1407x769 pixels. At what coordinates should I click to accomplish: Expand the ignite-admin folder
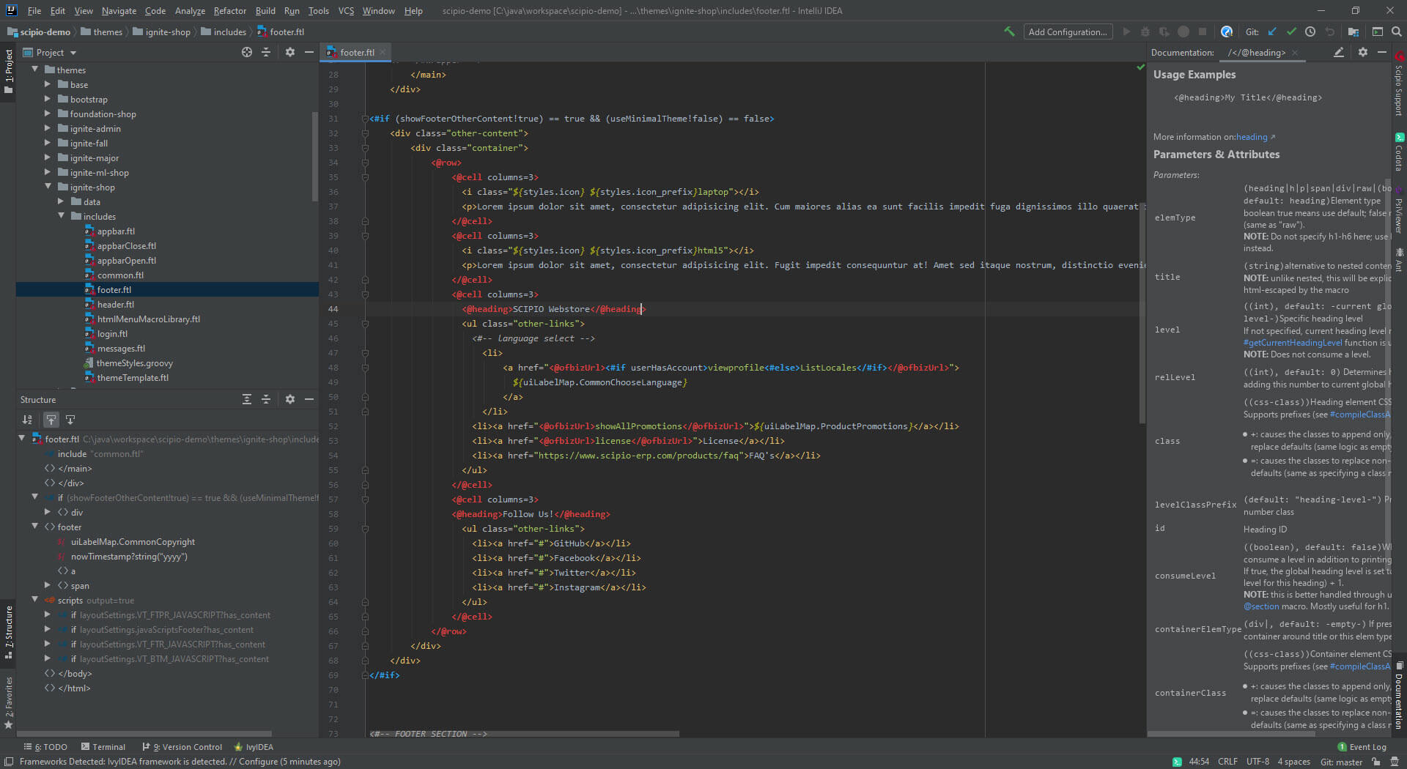pos(48,128)
